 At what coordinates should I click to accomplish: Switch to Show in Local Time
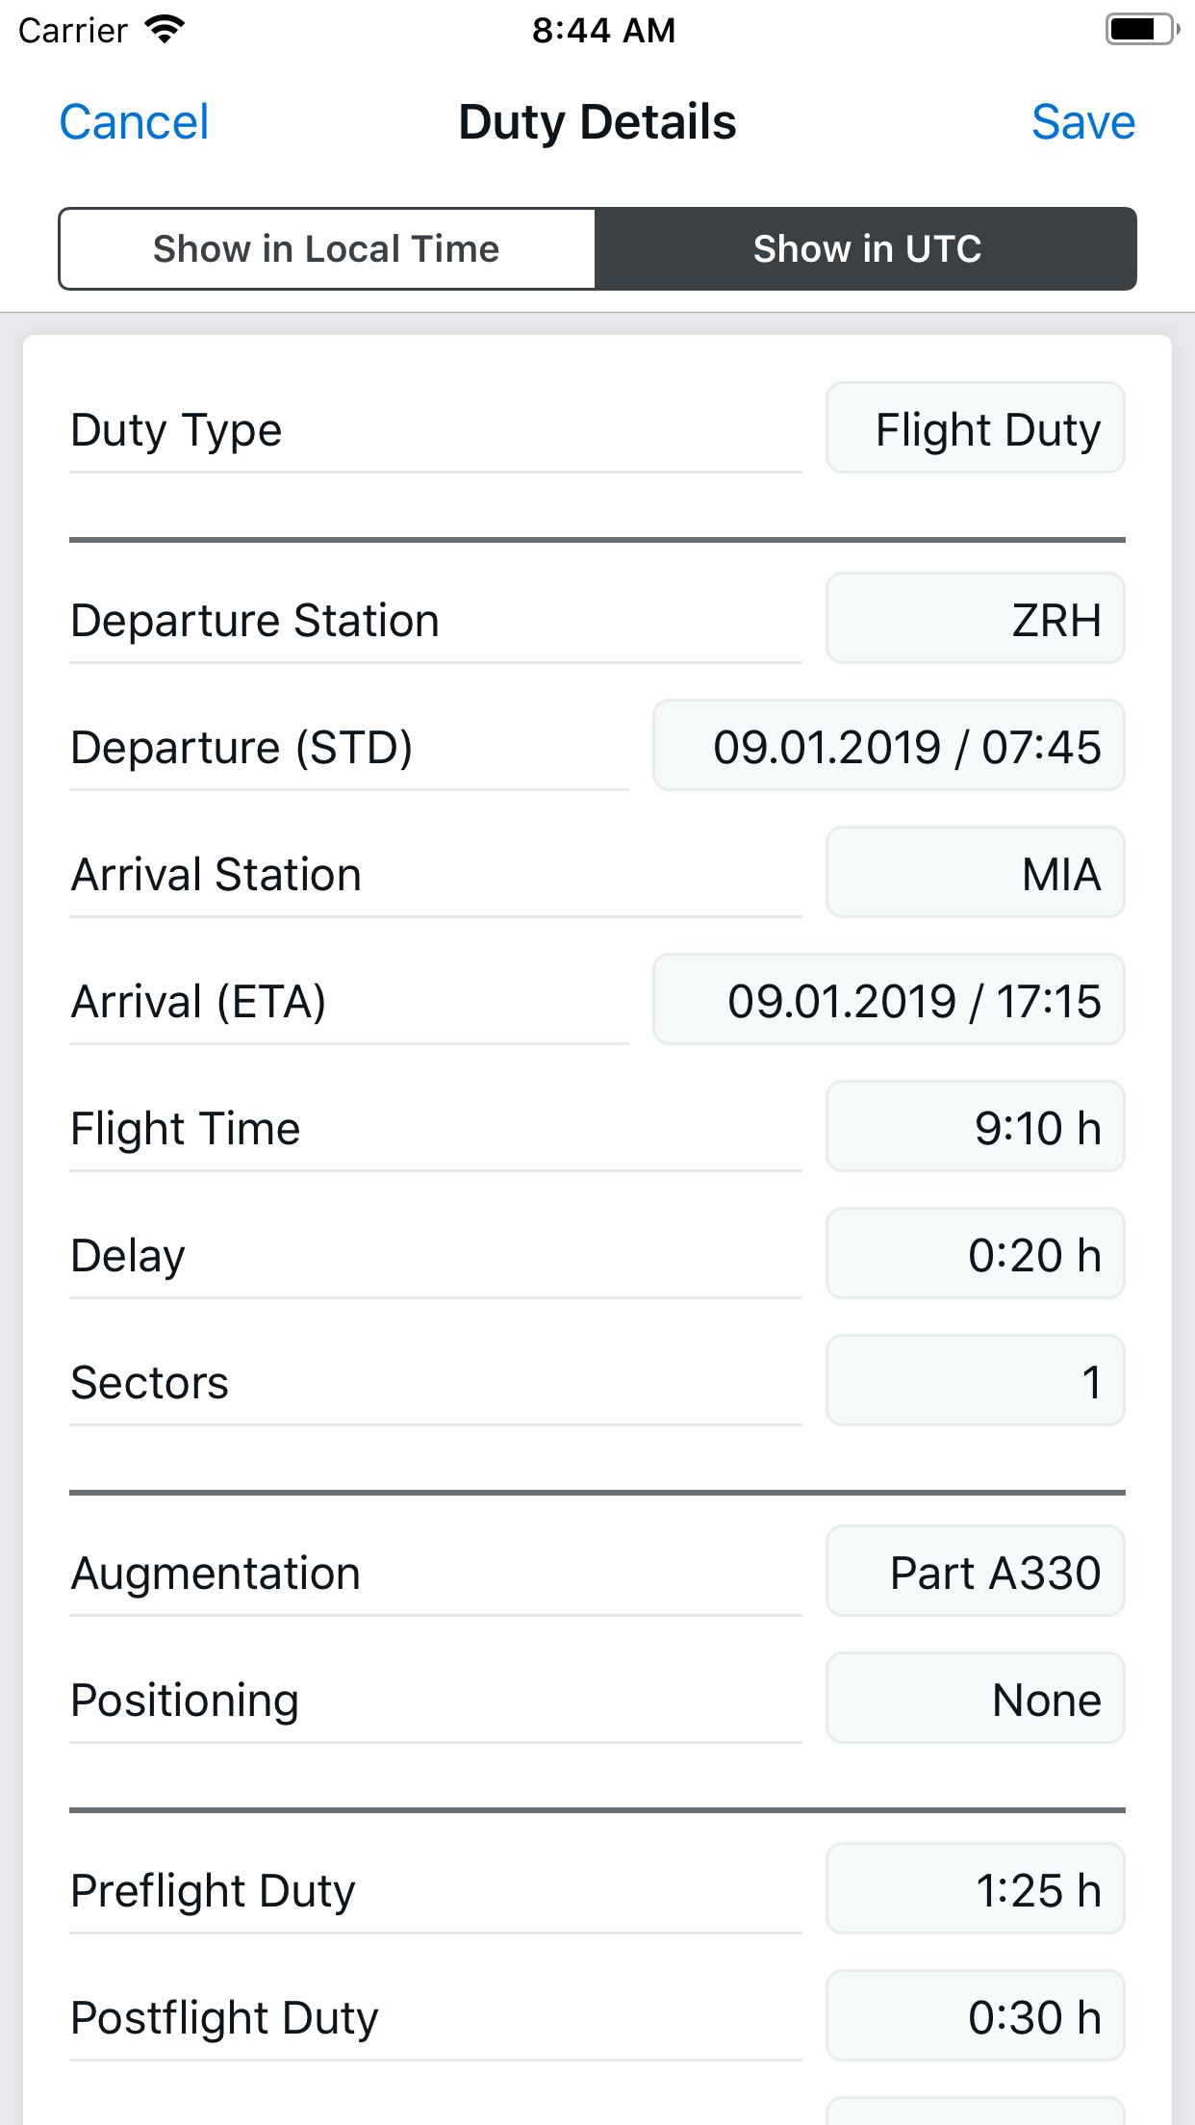pyautogui.click(x=327, y=249)
